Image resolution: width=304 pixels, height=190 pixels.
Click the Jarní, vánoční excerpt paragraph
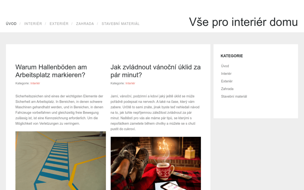[155, 113]
